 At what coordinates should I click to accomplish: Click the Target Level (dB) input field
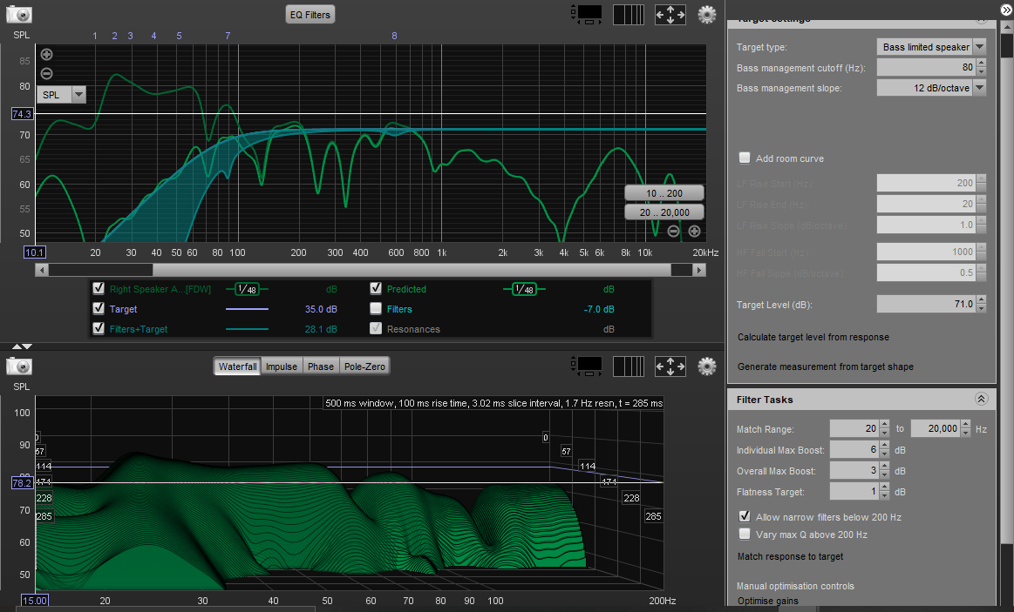tap(925, 305)
